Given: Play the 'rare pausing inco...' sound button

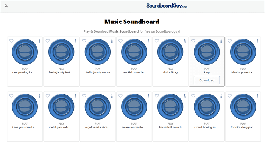Looking at the screenshot, I should 25,52.
